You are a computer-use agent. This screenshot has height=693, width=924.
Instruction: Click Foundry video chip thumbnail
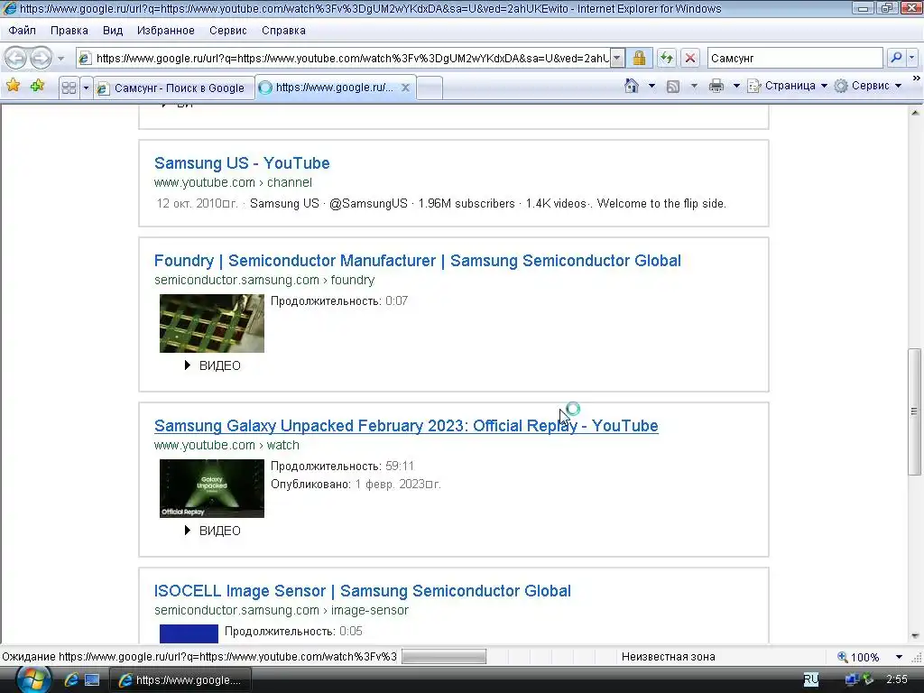[x=211, y=324]
